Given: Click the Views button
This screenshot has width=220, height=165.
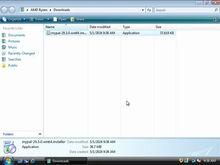Looking at the screenshot, I should (x=37, y=19).
